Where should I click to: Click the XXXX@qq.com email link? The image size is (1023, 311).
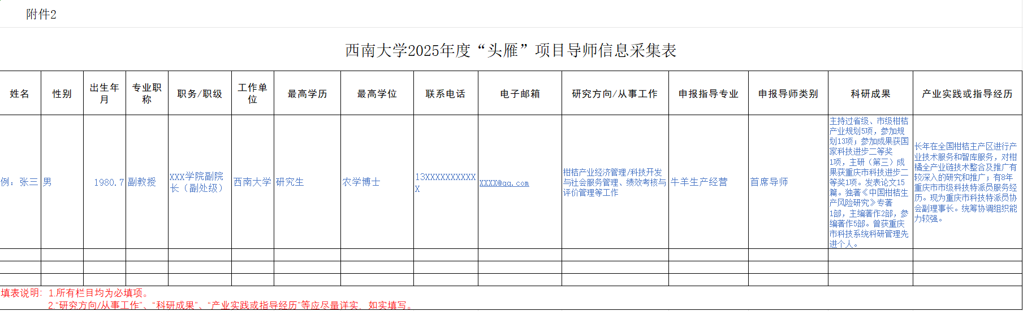click(504, 183)
